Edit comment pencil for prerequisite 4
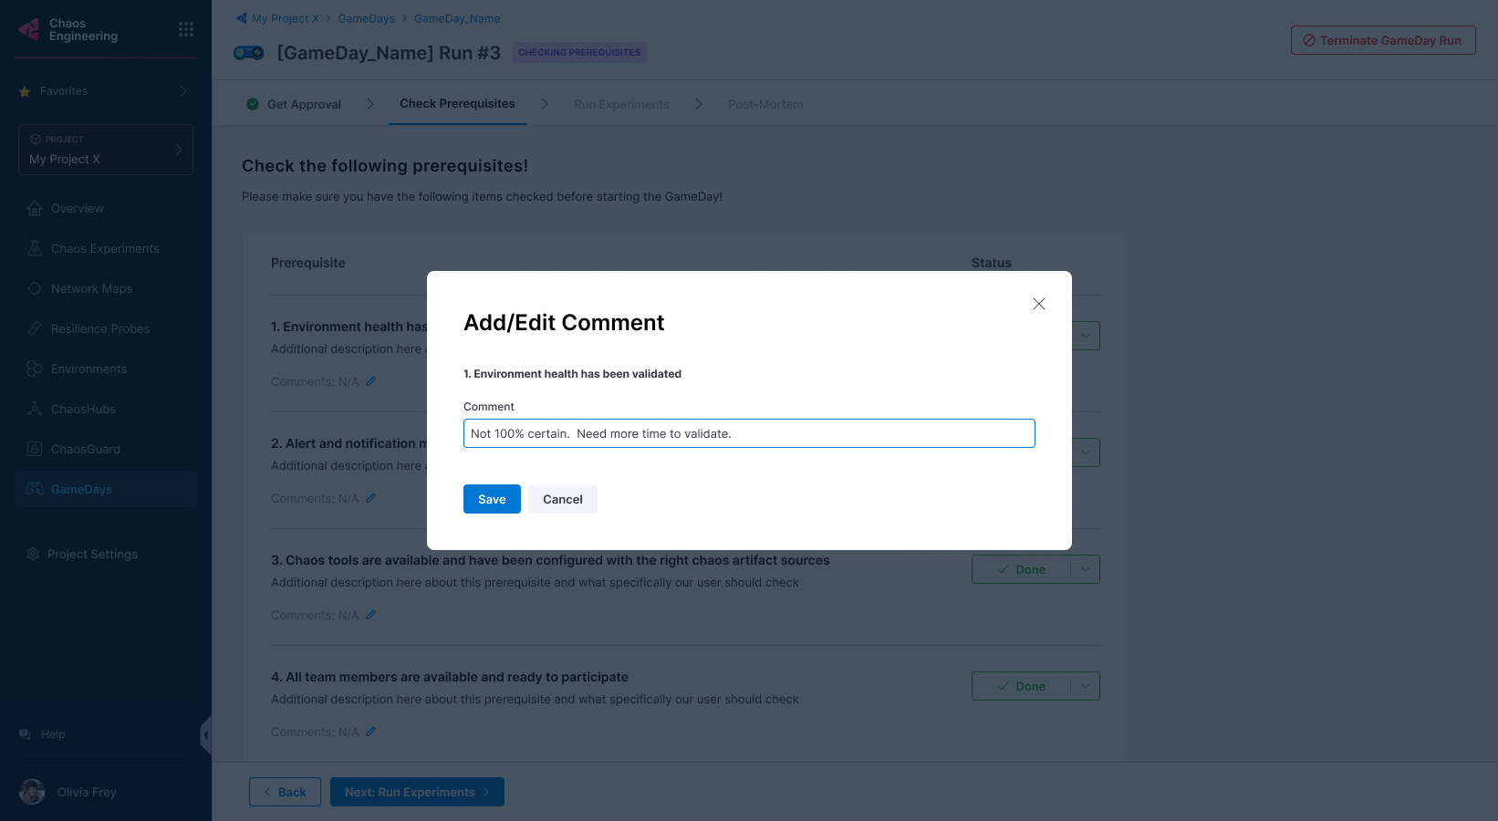The height and width of the screenshot is (821, 1498). tap(371, 732)
